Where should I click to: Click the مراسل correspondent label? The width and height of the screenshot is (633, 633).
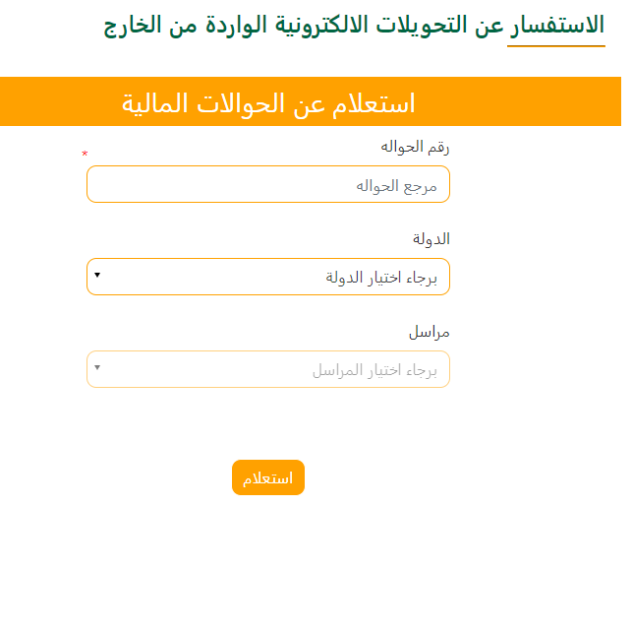pos(429,332)
